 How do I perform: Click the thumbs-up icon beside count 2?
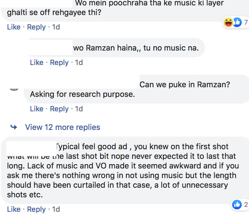(x=237, y=205)
